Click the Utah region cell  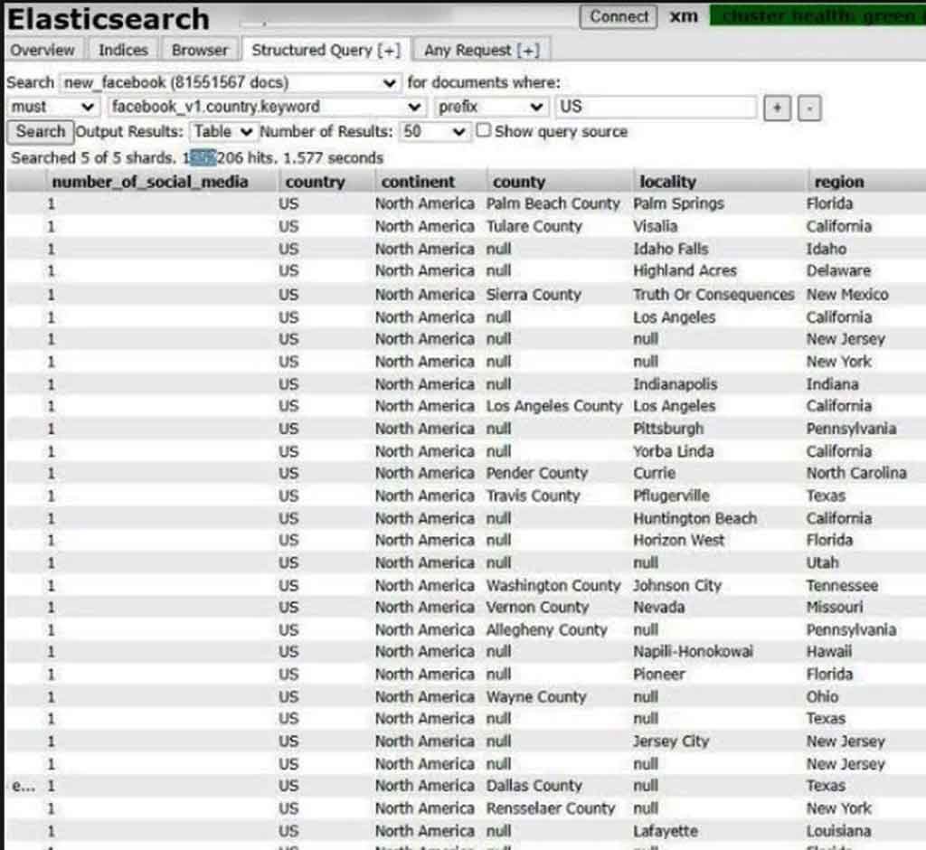[823, 562]
